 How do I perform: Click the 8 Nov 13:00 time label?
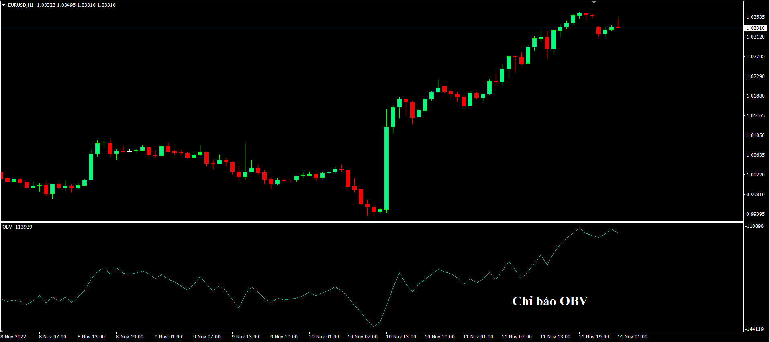91,337
